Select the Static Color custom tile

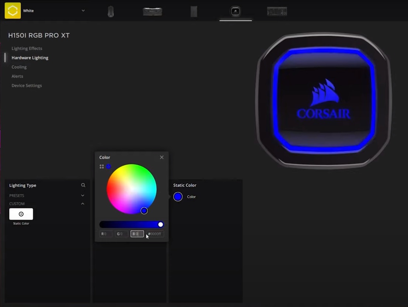click(21, 214)
